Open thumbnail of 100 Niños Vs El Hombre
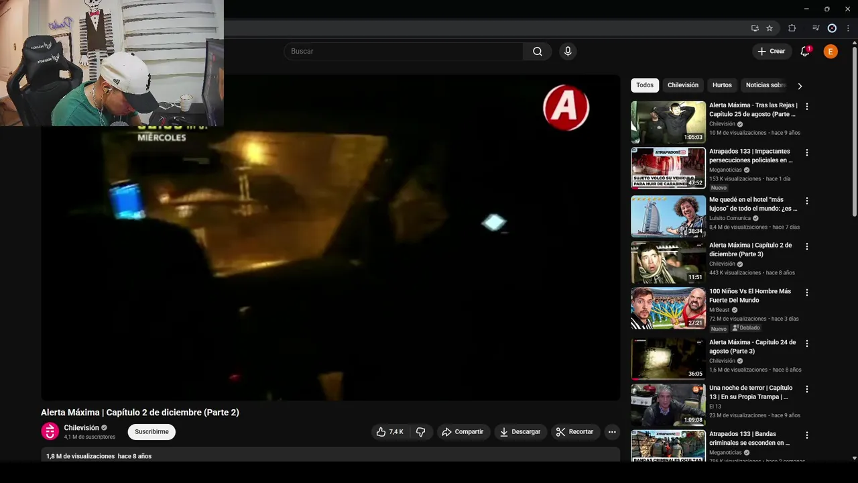Viewport: 858px width, 483px height. (x=668, y=308)
